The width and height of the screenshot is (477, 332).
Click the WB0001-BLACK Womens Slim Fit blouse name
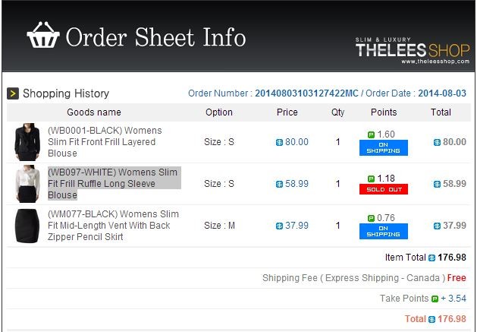(x=105, y=142)
